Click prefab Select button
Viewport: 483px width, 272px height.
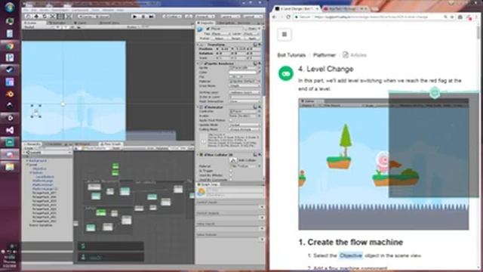[x=219, y=39]
